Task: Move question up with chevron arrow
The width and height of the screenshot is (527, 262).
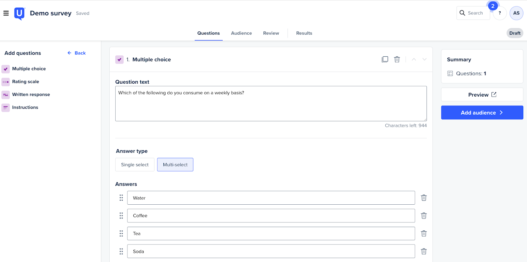Action: pos(414,59)
